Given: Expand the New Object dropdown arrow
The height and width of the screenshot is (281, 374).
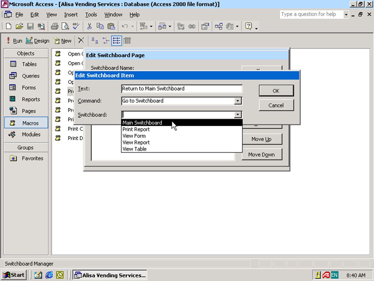Looking at the screenshot, I should pos(237,26).
